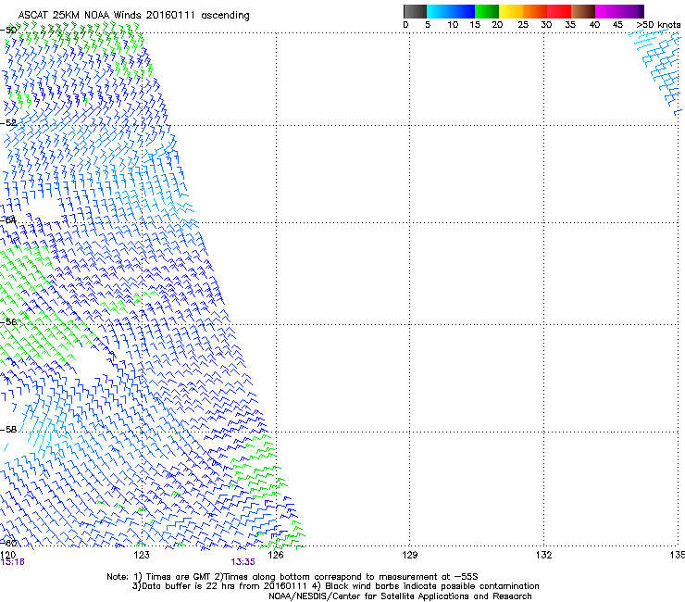Click the -60 latitude axis label
The image size is (685, 602).
coord(8,543)
